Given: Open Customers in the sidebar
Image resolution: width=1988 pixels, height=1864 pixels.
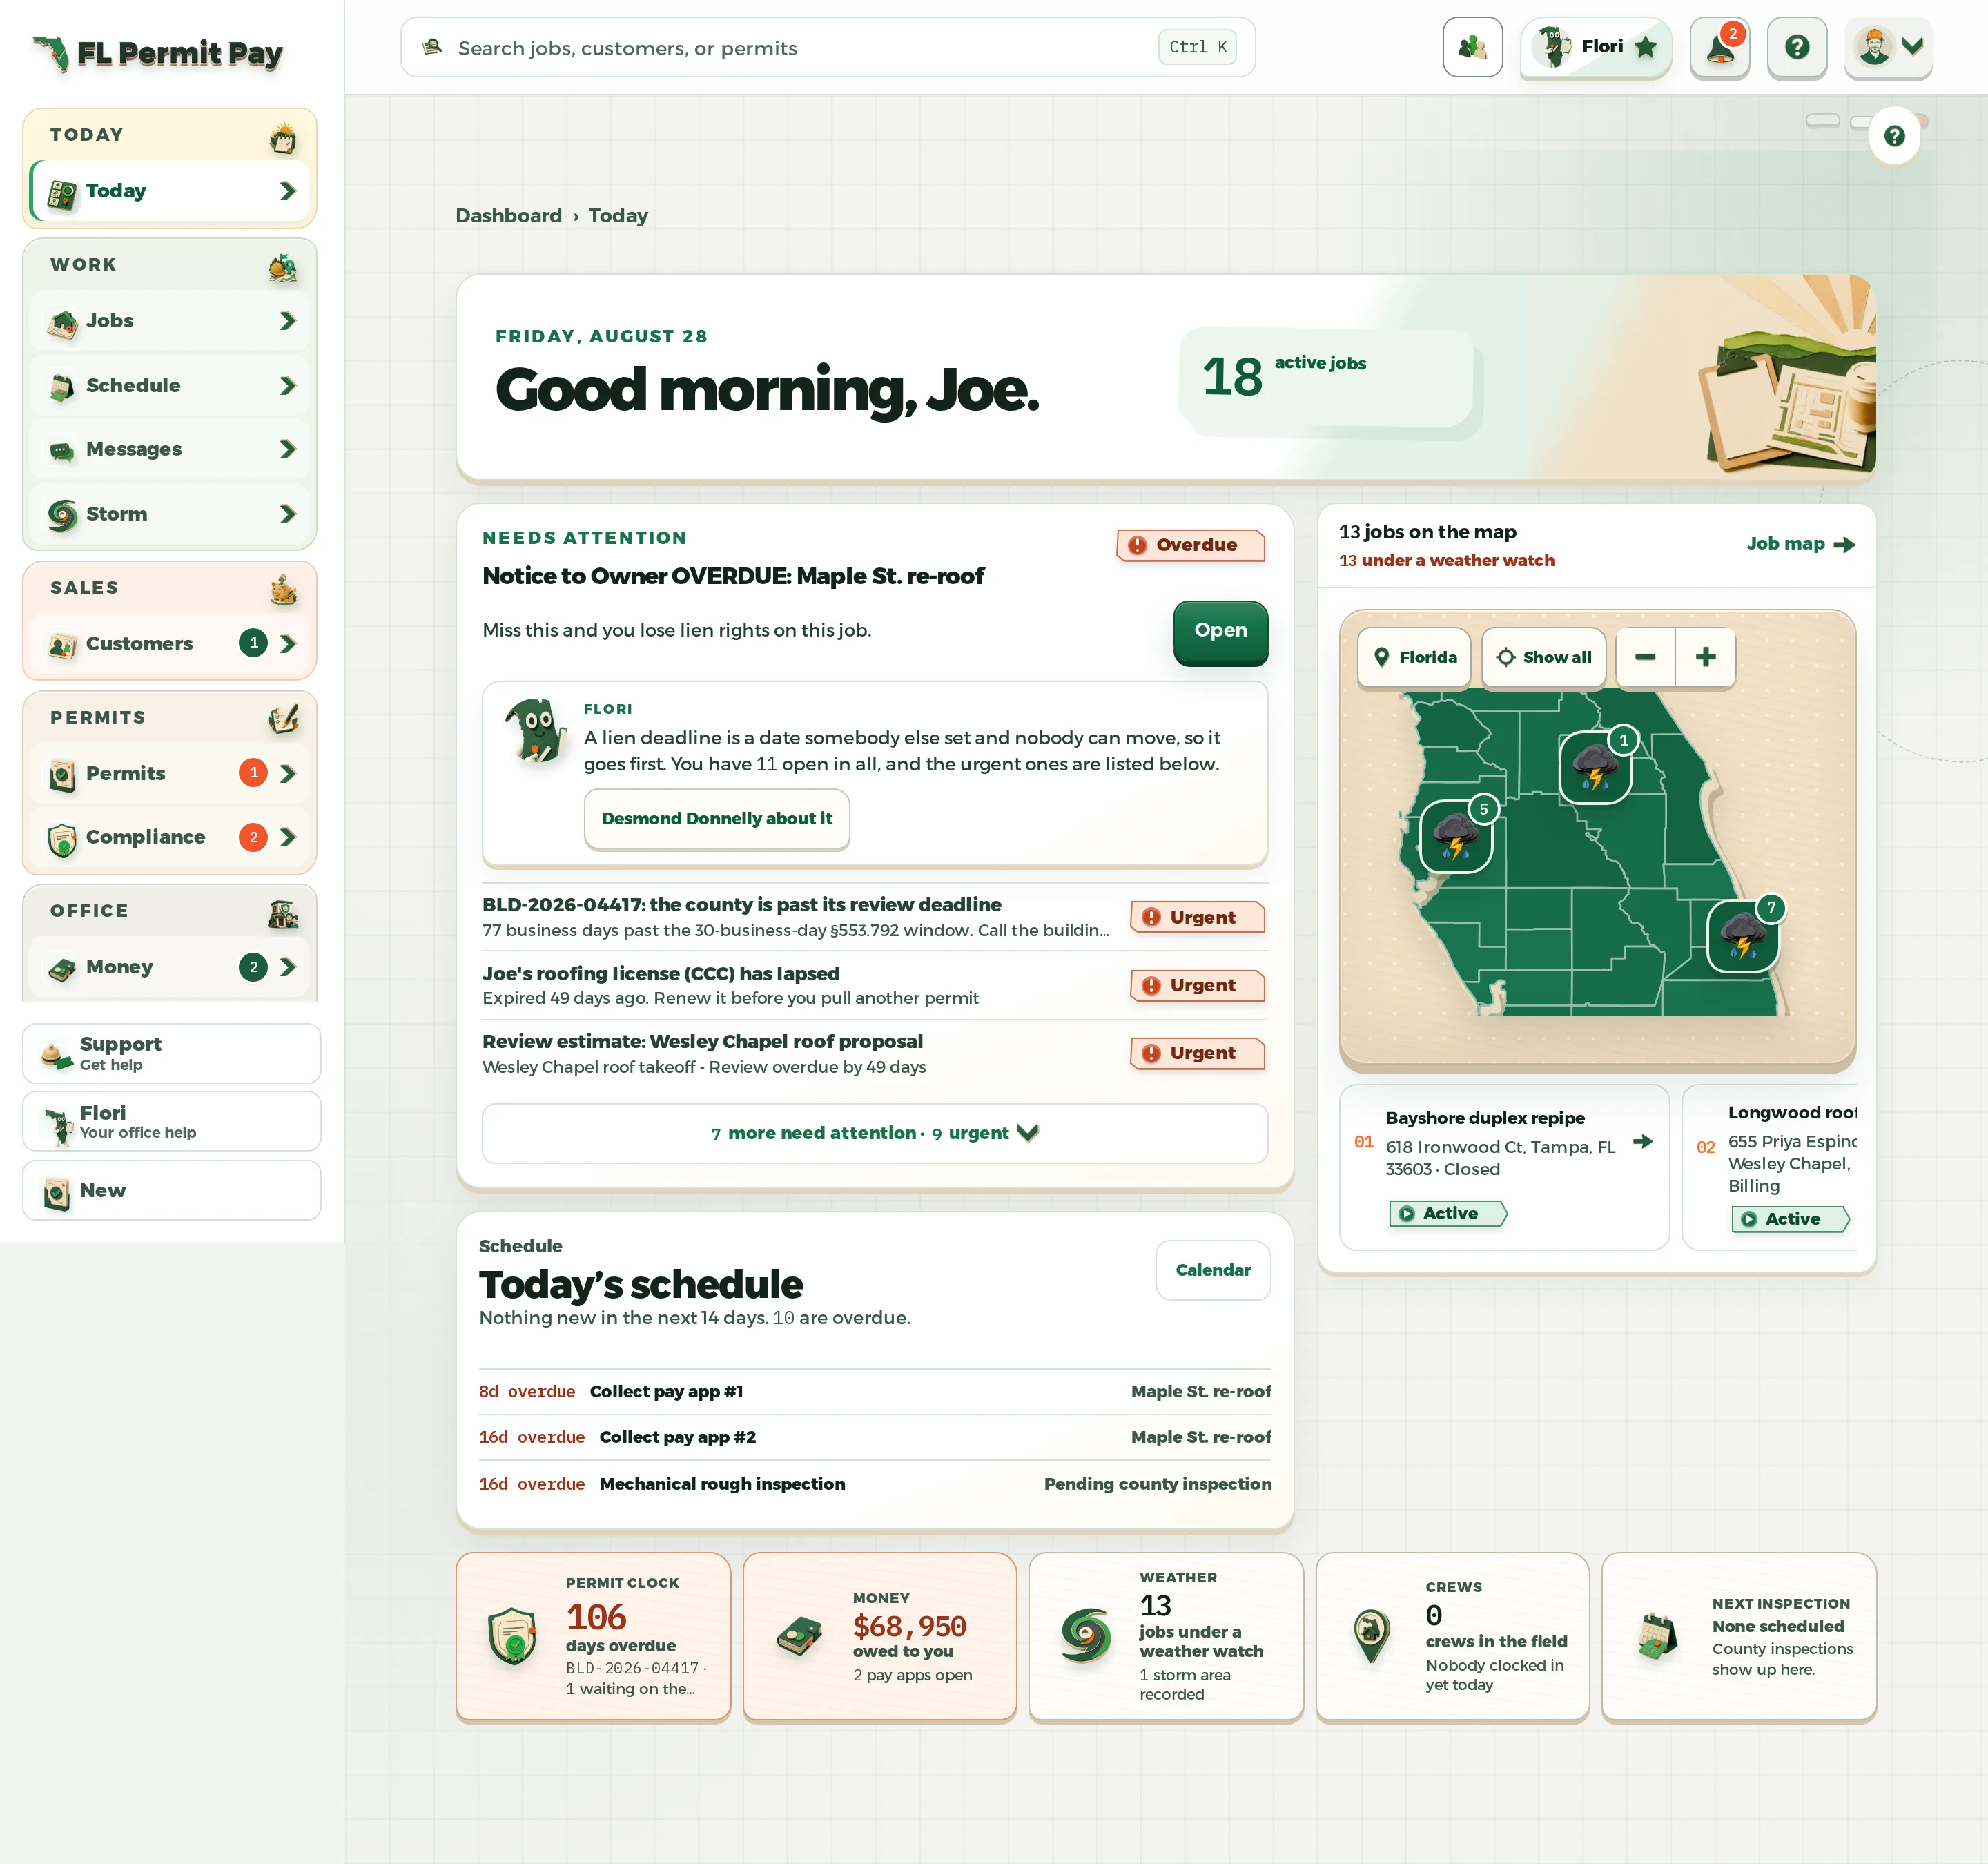Looking at the screenshot, I should pos(170,644).
